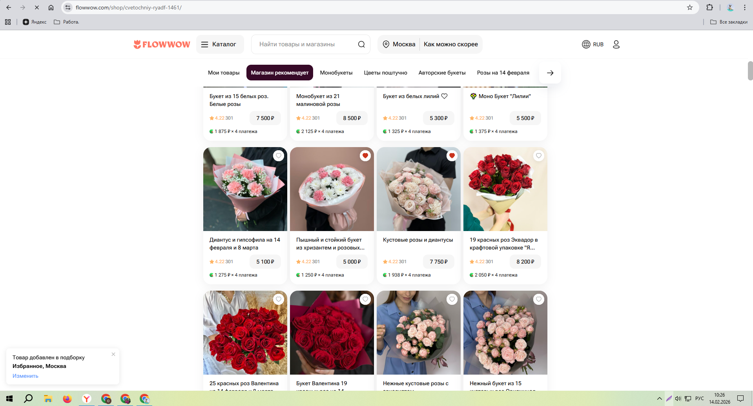Click the 7 750 ₽ price button

click(x=439, y=262)
